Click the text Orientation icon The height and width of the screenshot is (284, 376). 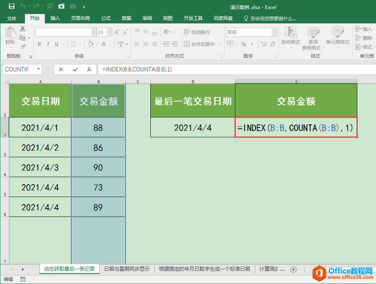click(166, 32)
